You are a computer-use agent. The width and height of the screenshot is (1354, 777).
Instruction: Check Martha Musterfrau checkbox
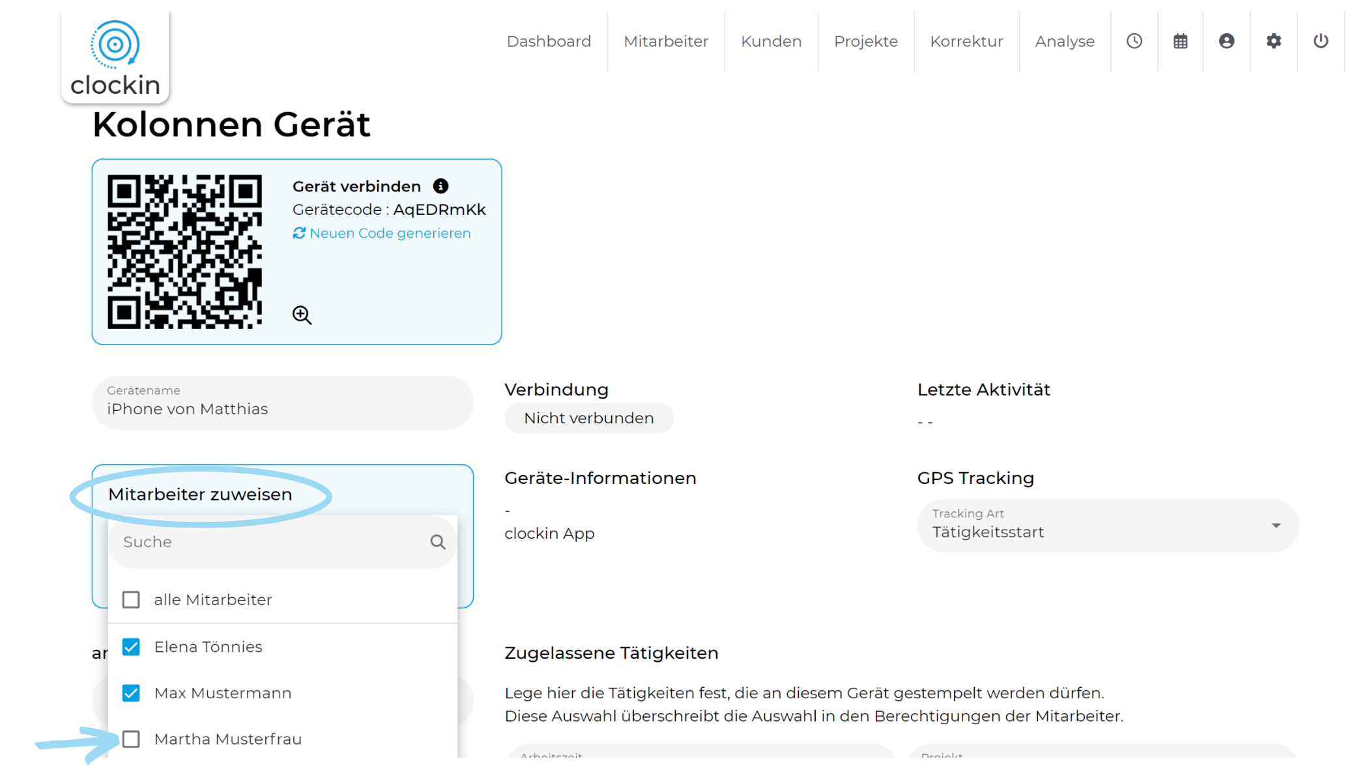(x=131, y=739)
